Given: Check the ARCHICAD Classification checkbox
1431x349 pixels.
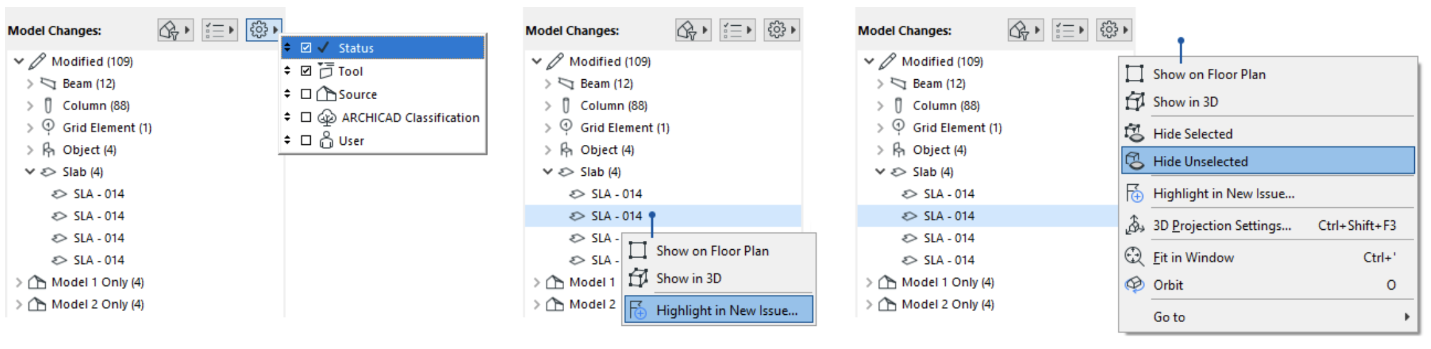Looking at the screenshot, I should [x=306, y=117].
